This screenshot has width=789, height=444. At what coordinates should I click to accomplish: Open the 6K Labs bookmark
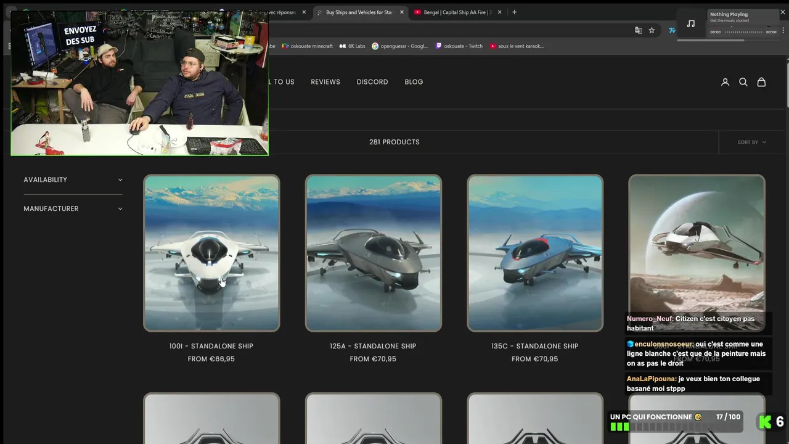click(352, 46)
